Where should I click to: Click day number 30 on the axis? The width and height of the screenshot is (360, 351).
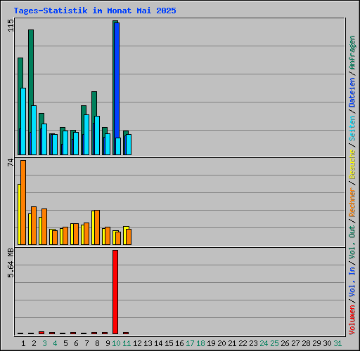click(x=327, y=343)
